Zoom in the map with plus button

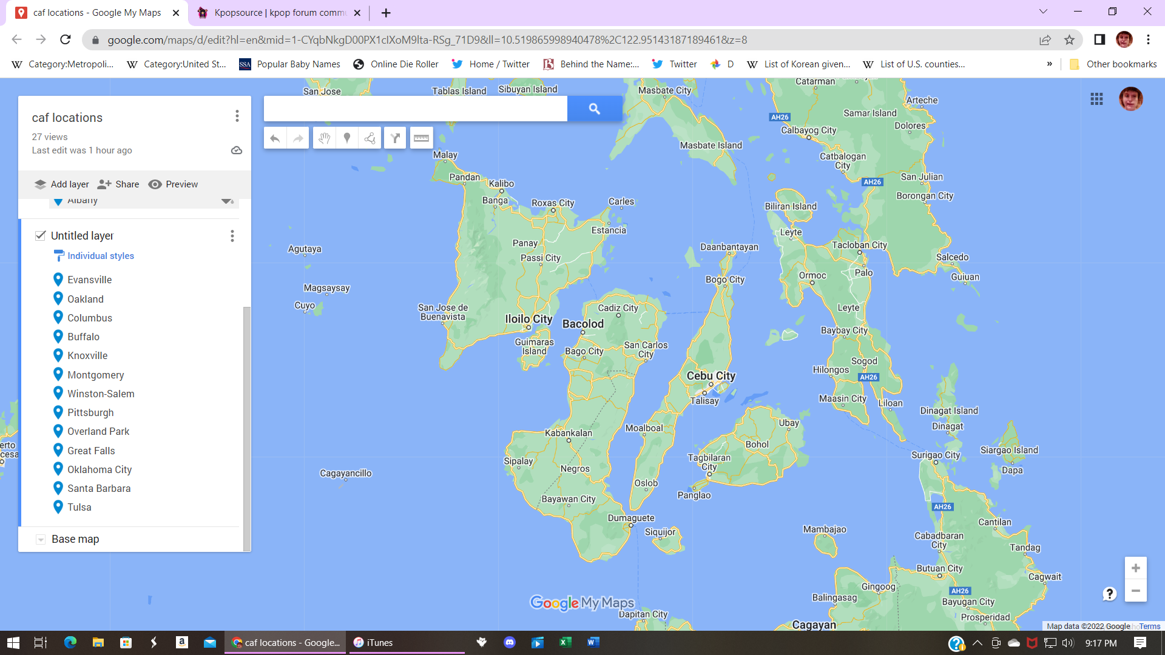[1136, 568]
